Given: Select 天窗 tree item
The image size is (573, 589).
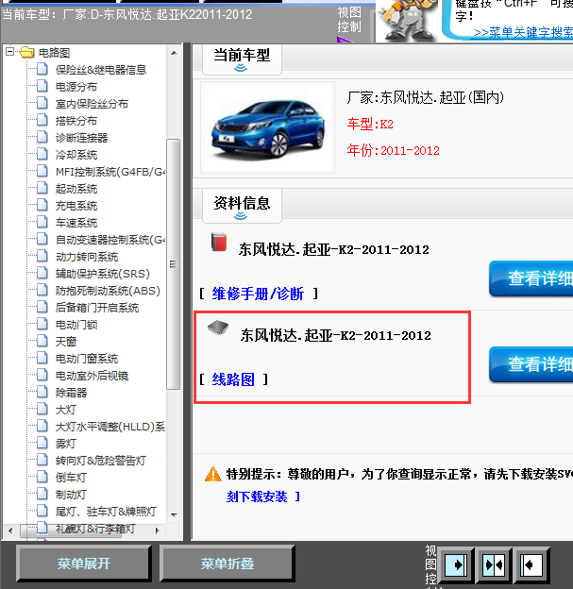Looking at the screenshot, I should [66, 342].
